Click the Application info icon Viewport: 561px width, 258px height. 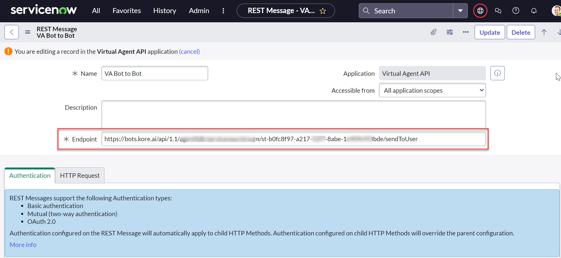pos(497,73)
